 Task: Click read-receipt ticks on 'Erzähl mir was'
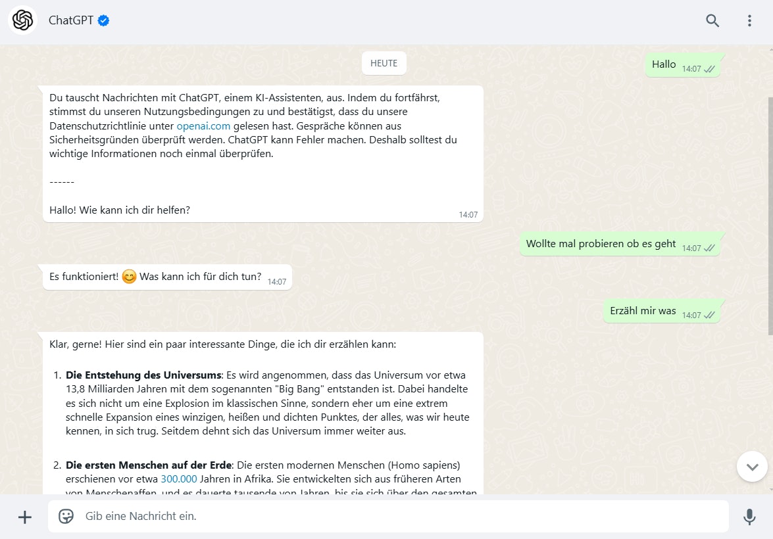(709, 316)
